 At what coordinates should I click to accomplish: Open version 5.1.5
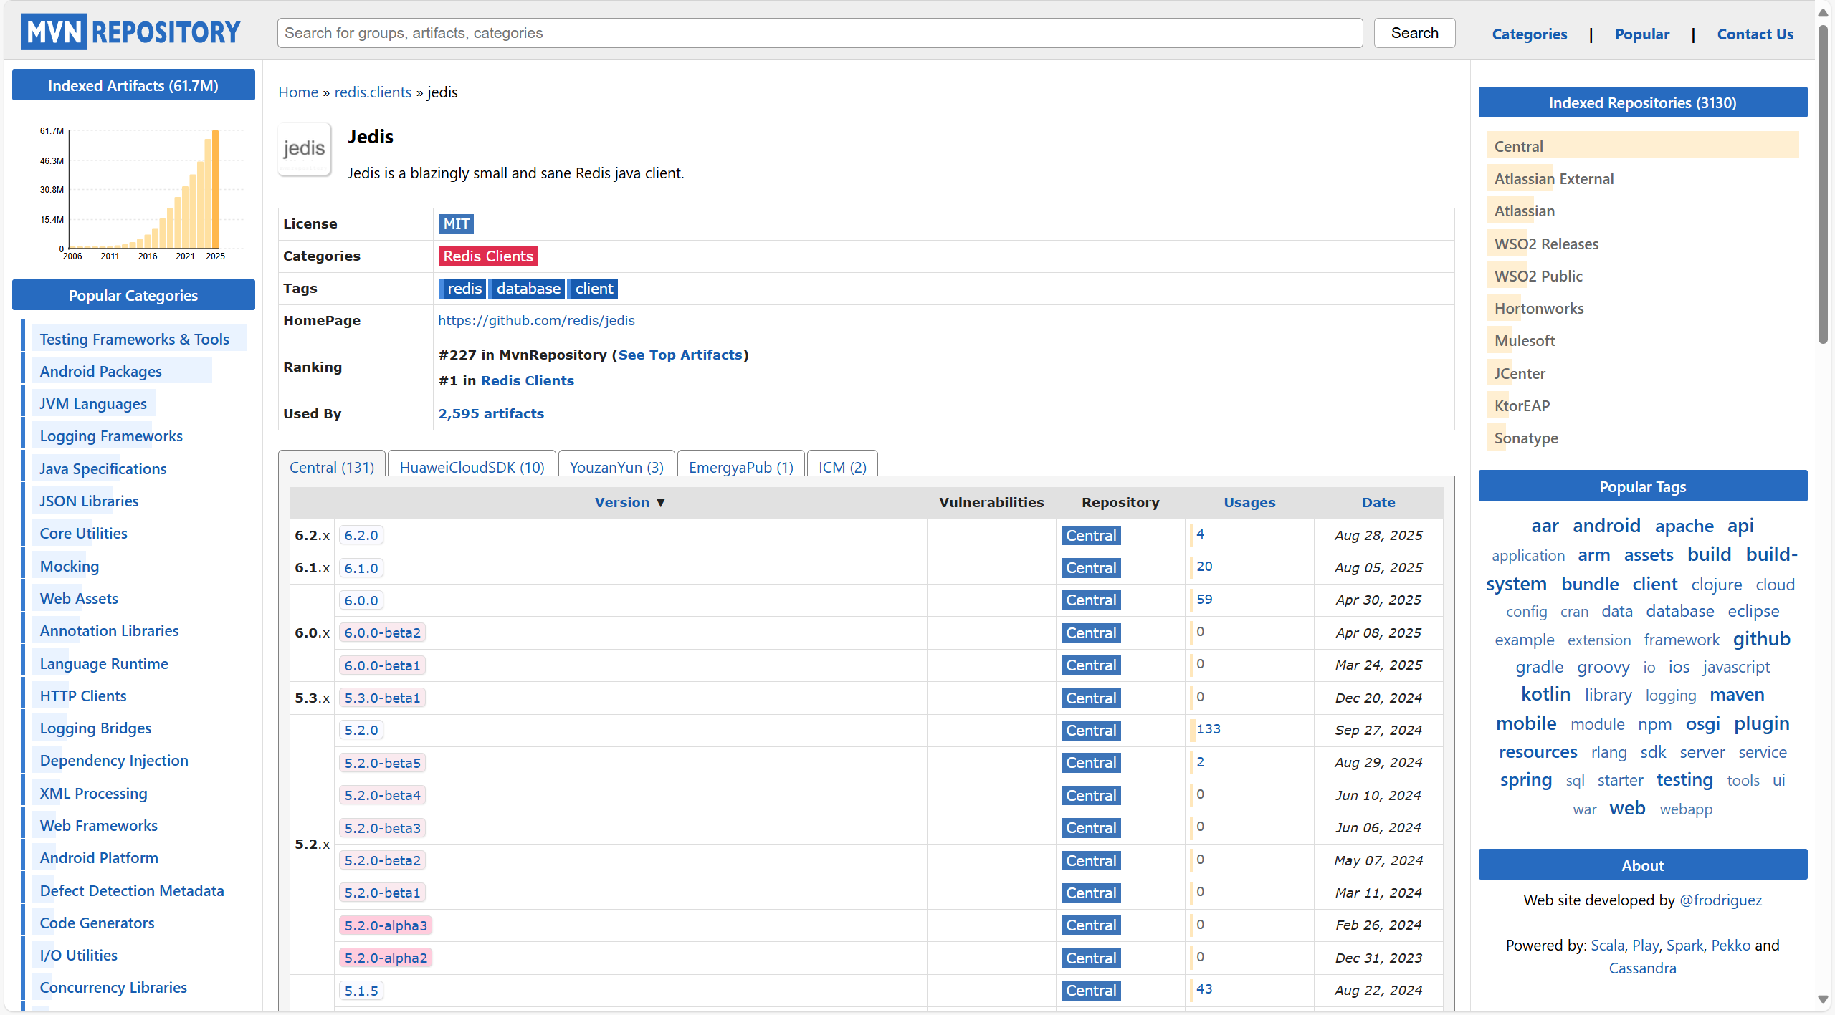(x=361, y=991)
